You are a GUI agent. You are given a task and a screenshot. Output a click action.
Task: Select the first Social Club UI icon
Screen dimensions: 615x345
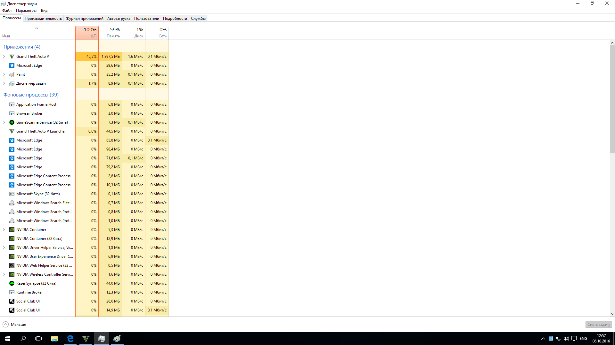coord(12,301)
